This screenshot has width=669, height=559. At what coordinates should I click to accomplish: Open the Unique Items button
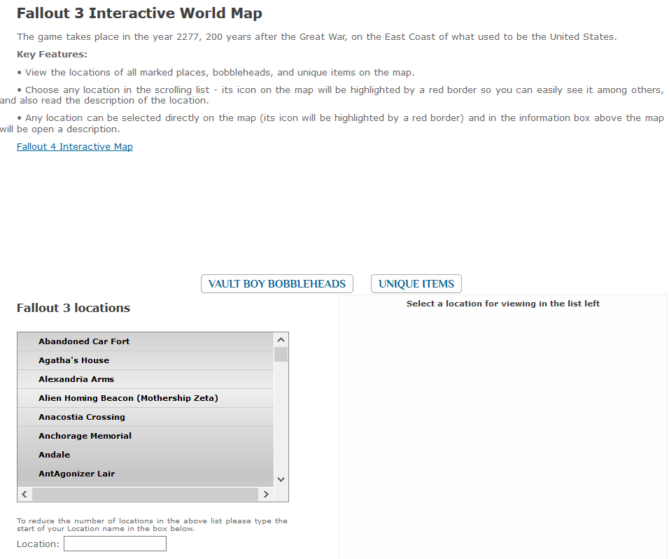[x=416, y=284]
